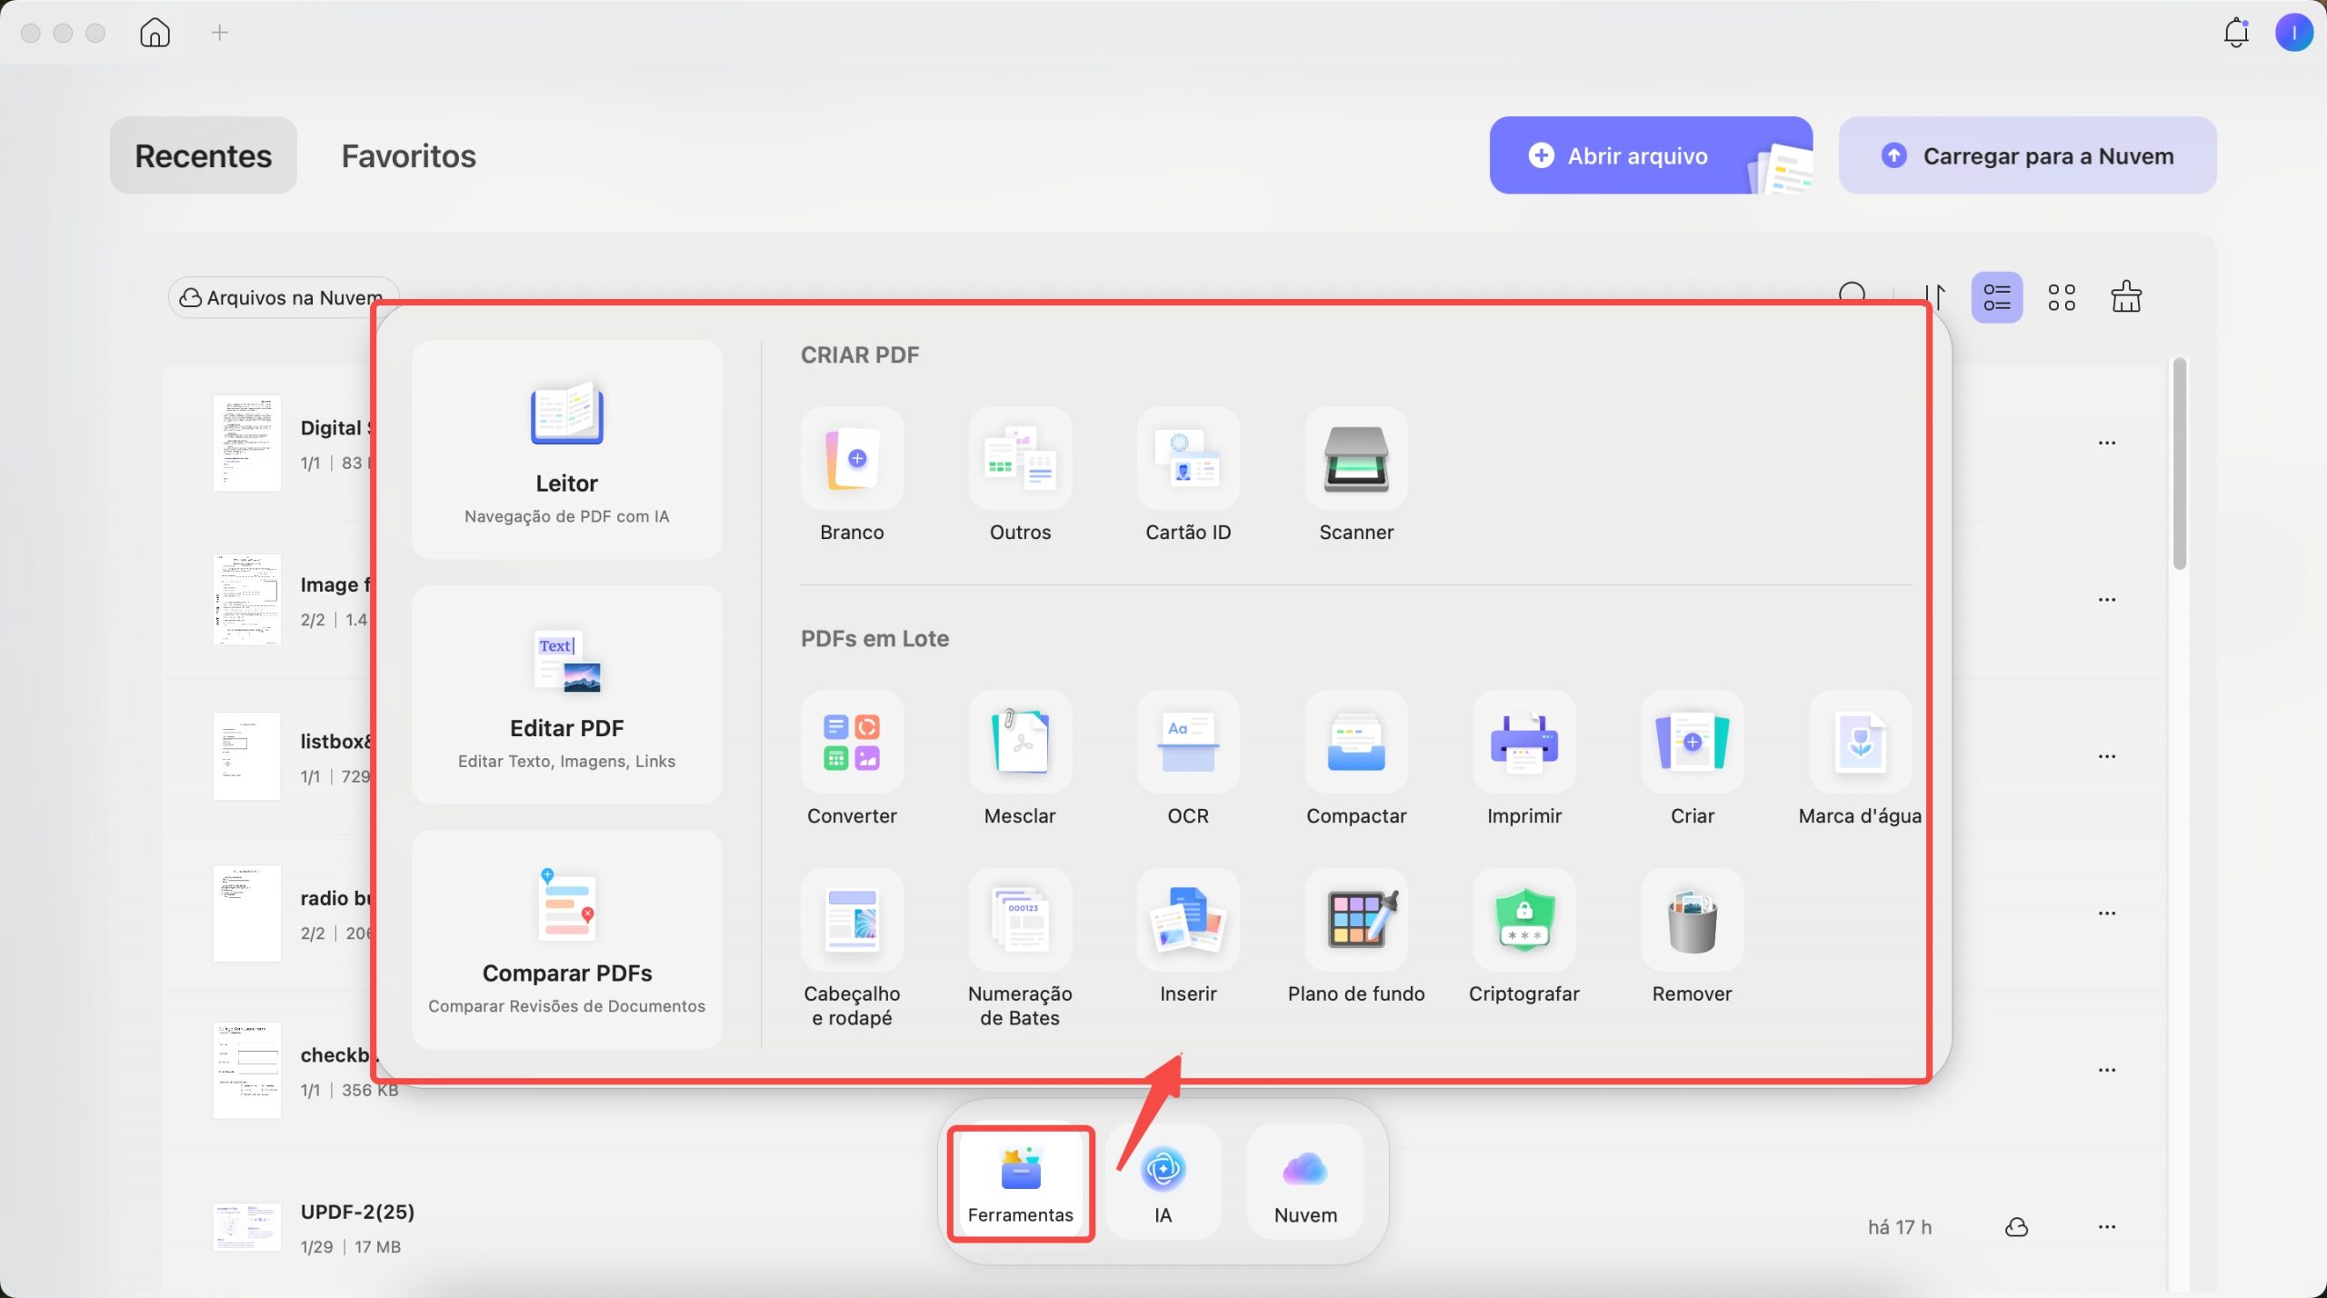Image resolution: width=2327 pixels, height=1298 pixels.
Task: Open the checkbox file thumbnail
Action: (247, 1070)
